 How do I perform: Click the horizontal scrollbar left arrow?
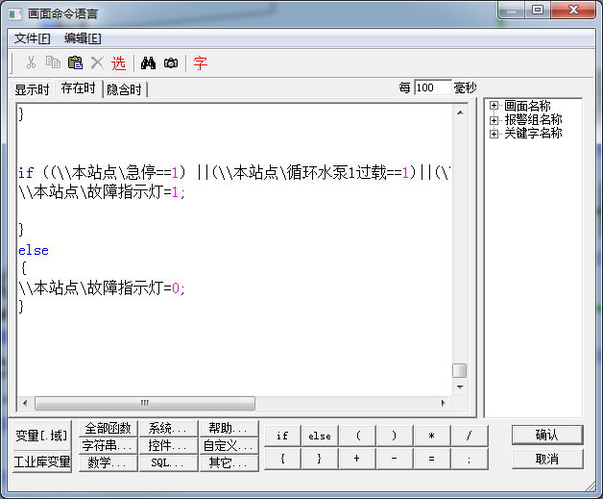pyautogui.click(x=25, y=403)
